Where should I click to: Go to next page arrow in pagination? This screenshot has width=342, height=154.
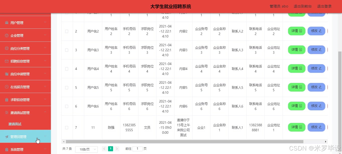117,149
